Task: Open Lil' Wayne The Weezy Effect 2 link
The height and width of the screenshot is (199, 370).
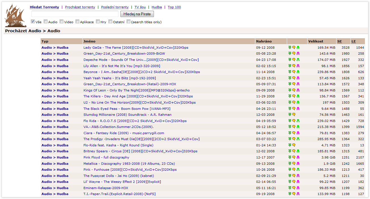Action: click(122, 182)
